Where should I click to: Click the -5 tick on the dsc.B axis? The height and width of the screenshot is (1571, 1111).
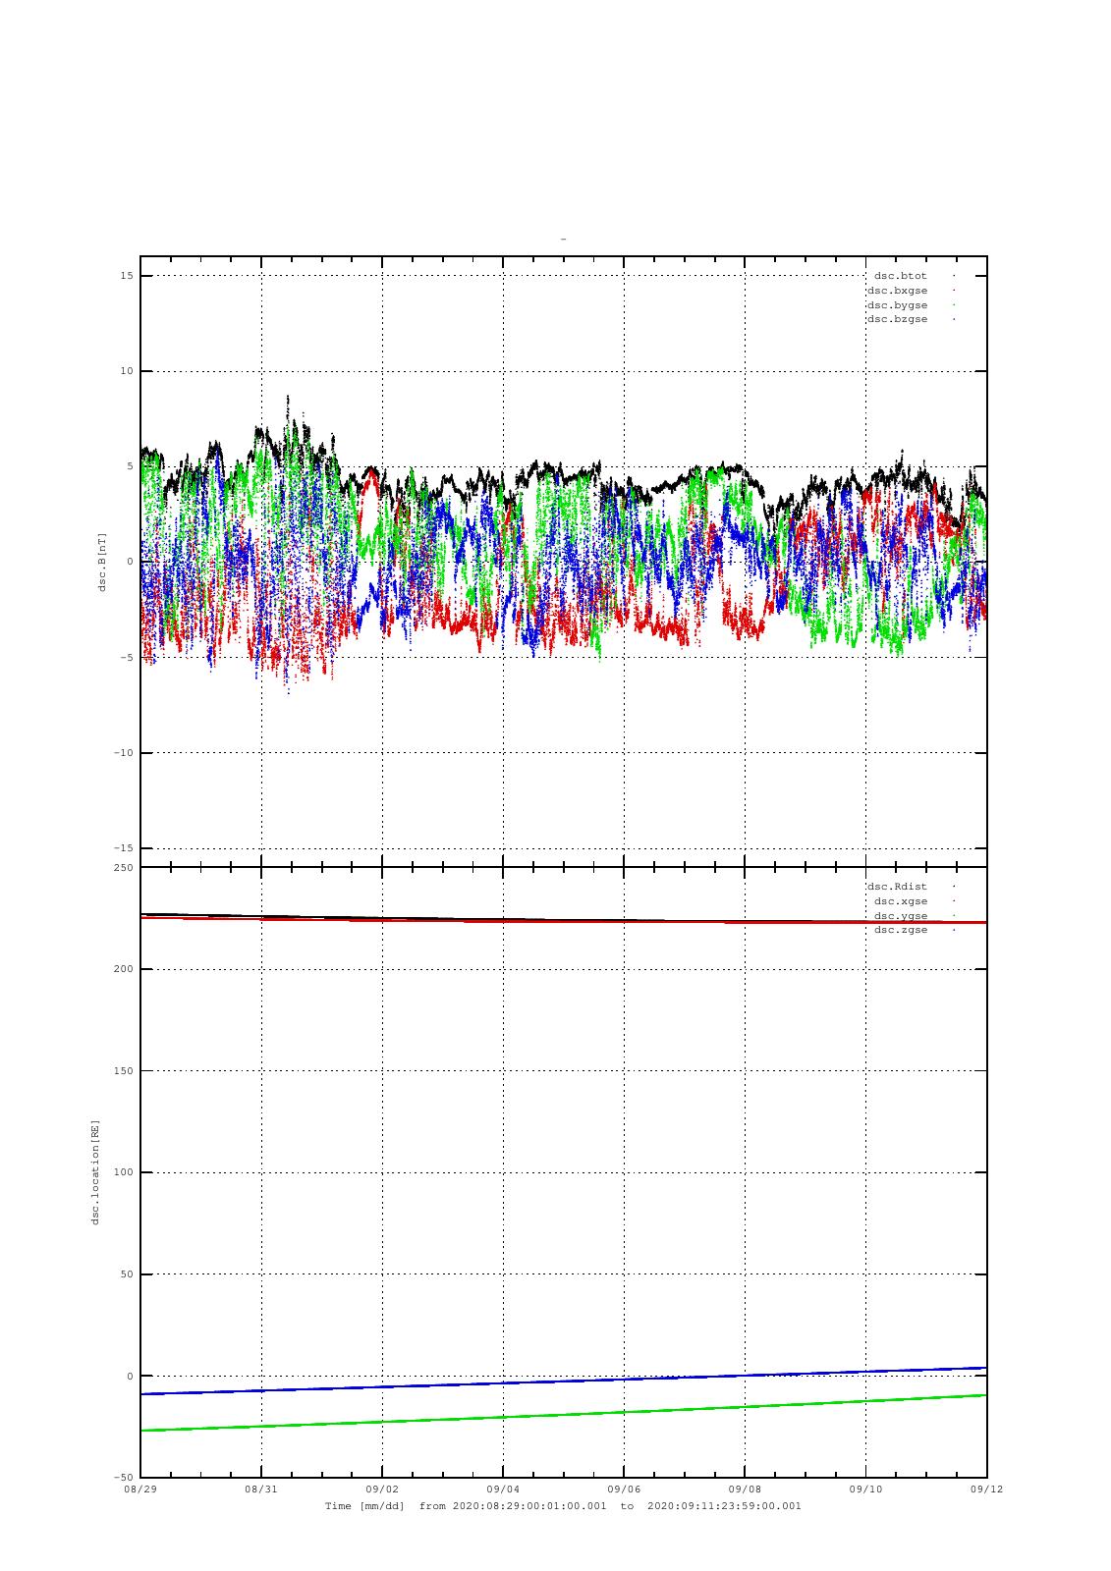[126, 658]
